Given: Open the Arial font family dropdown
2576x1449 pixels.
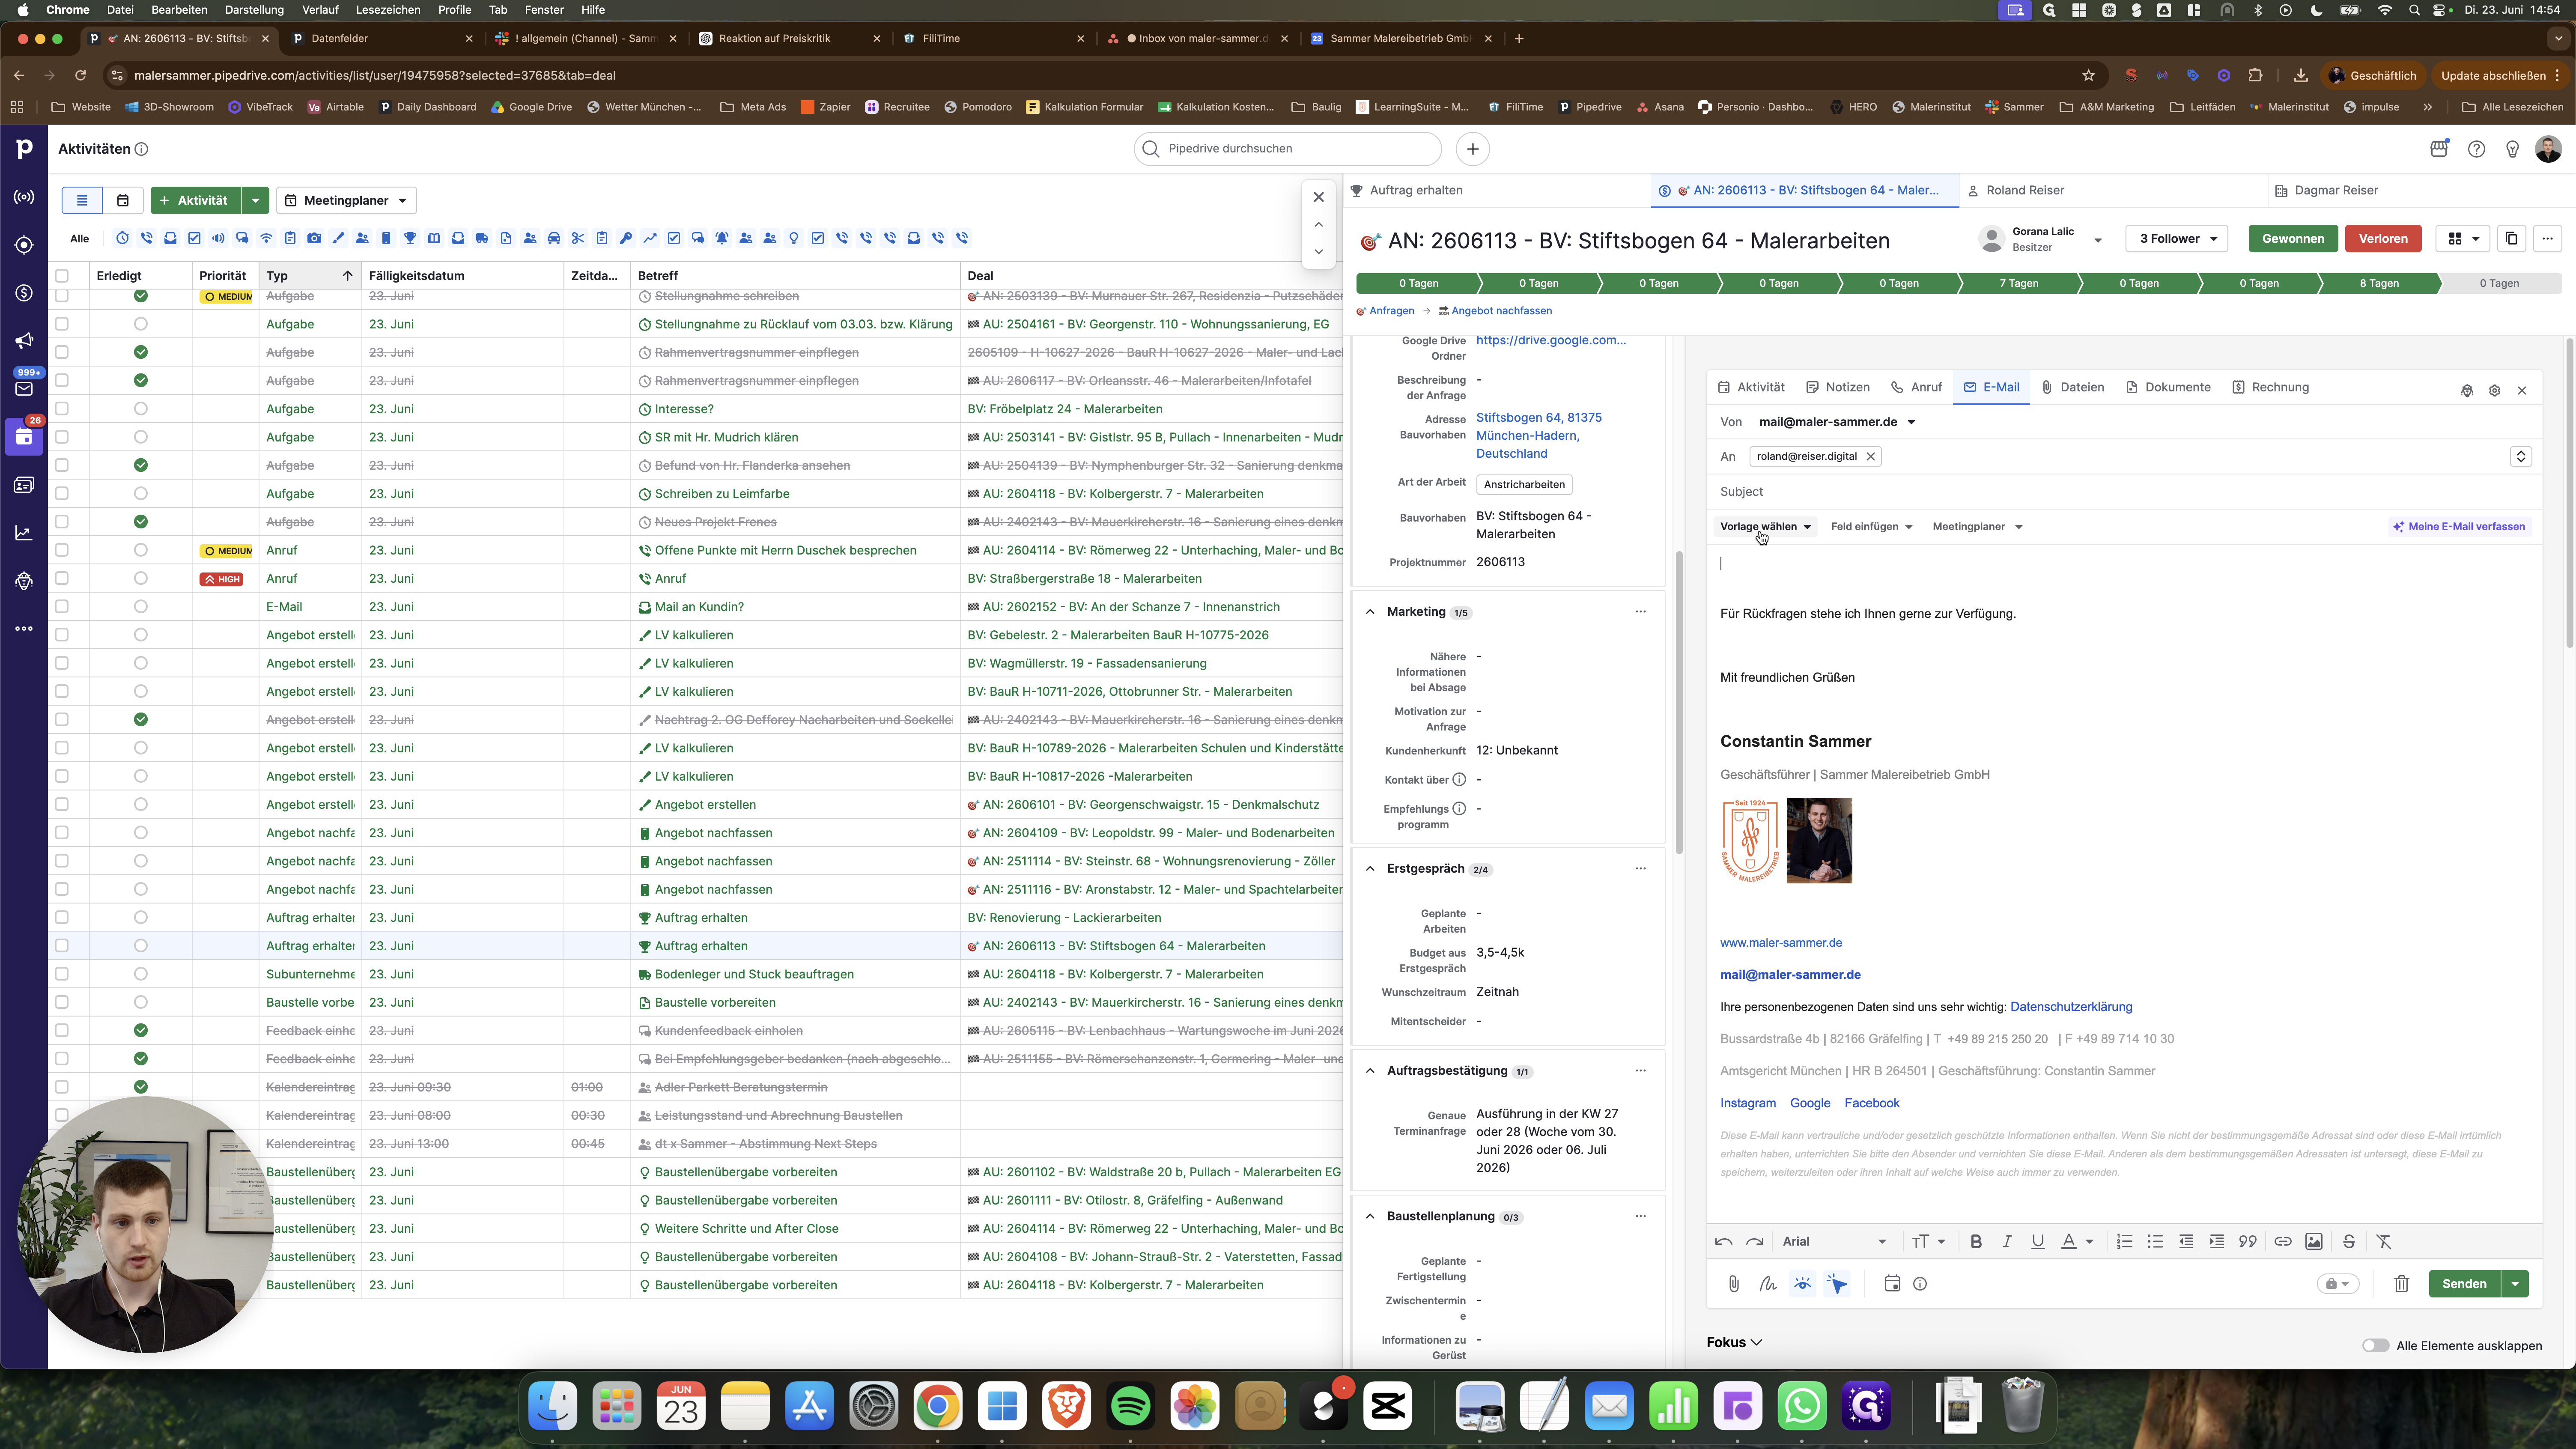Looking at the screenshot, I should pyautogui.click(x=1834, y=1242).
